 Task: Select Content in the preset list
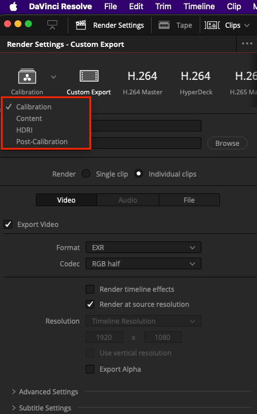[29, 119]
